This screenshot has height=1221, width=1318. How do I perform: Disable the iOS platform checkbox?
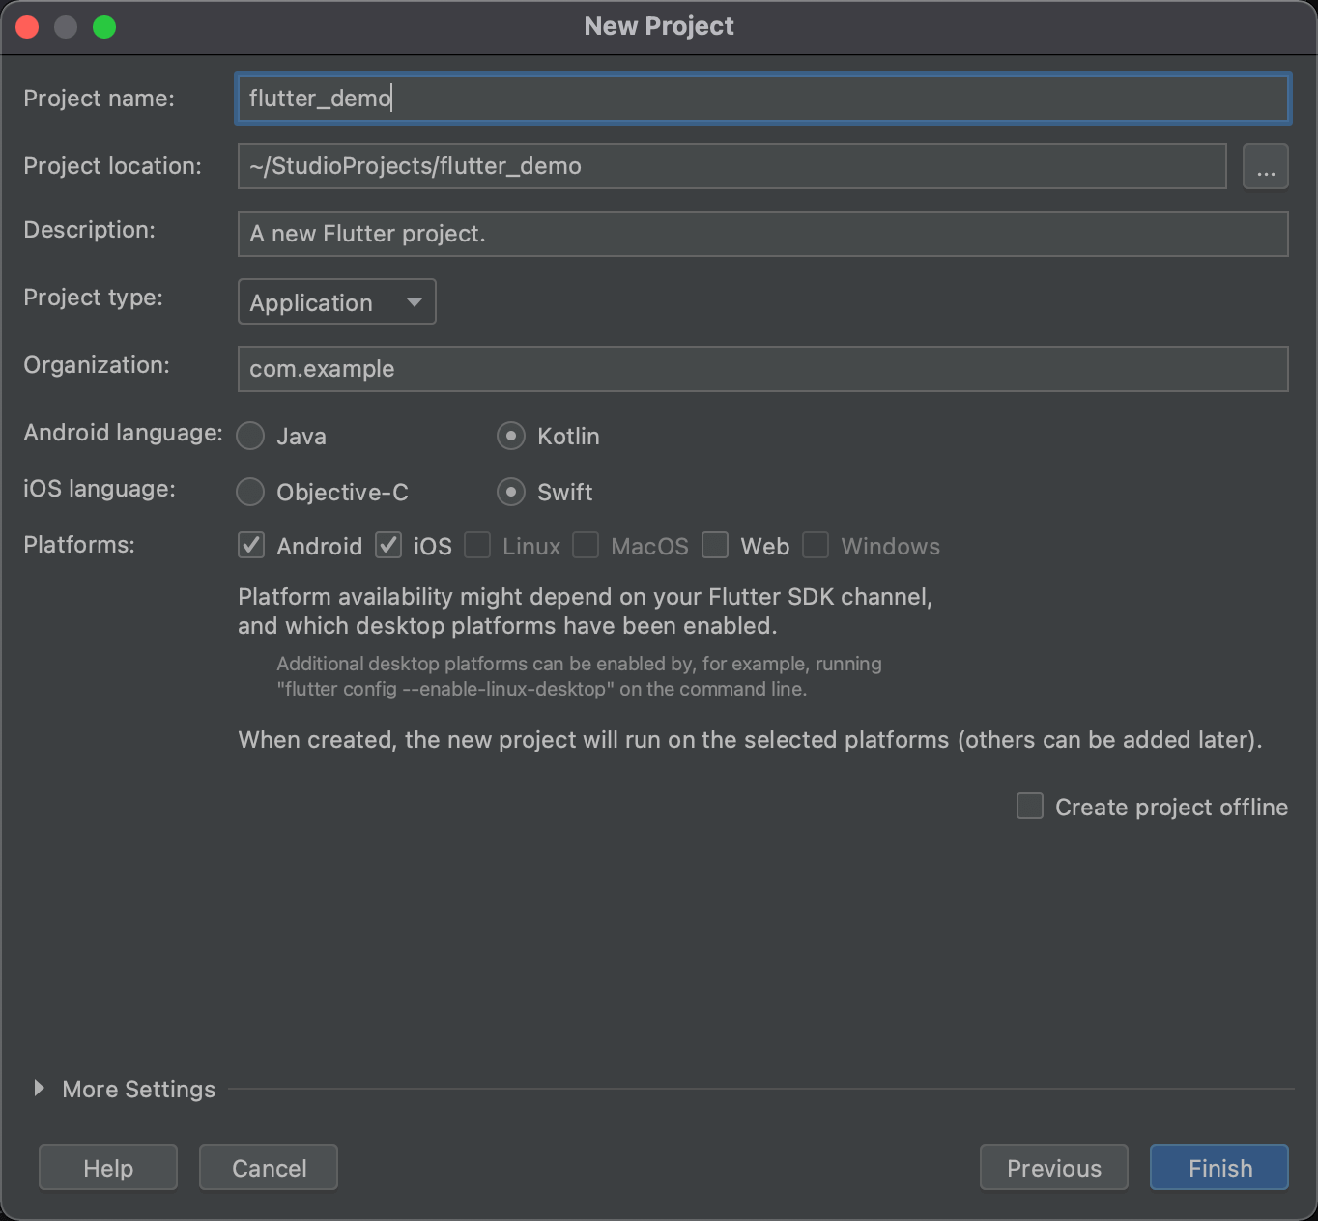pos(388,546)
